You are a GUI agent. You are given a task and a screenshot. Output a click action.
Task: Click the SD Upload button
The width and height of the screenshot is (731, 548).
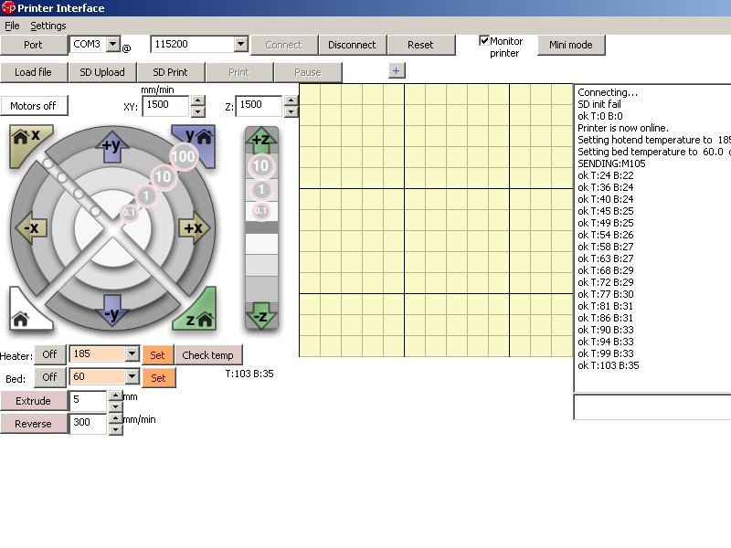(102, 72)
